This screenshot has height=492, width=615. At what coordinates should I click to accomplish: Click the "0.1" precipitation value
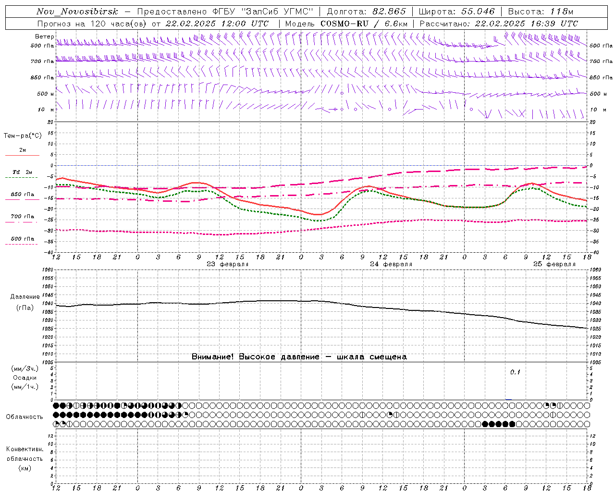[515, 372]
